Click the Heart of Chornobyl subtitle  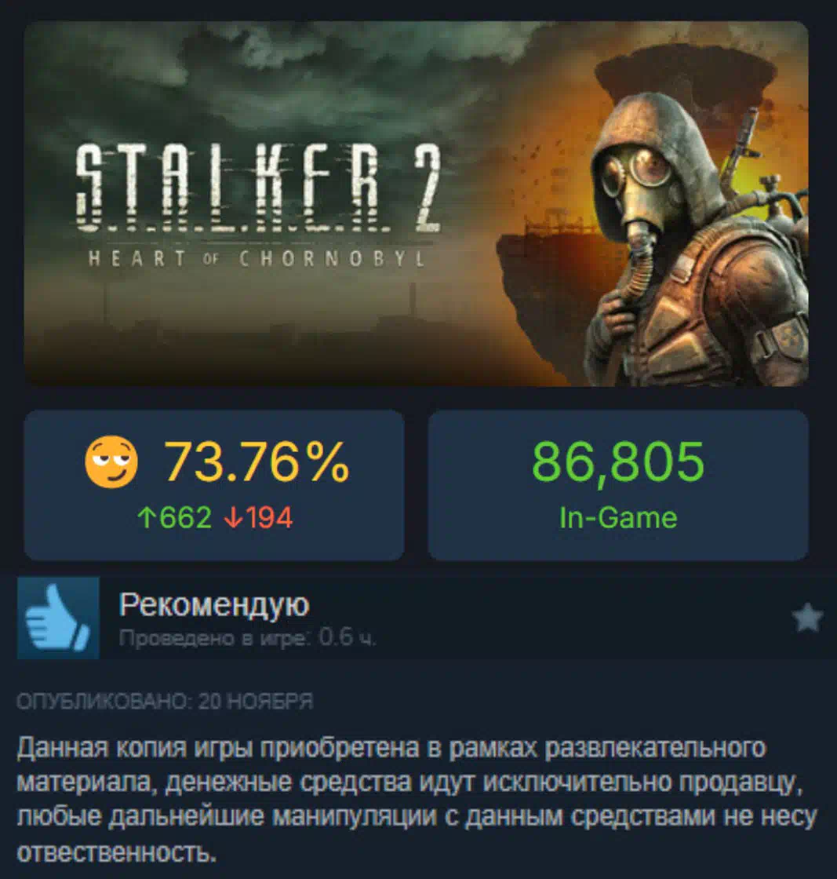pos(257,258)
